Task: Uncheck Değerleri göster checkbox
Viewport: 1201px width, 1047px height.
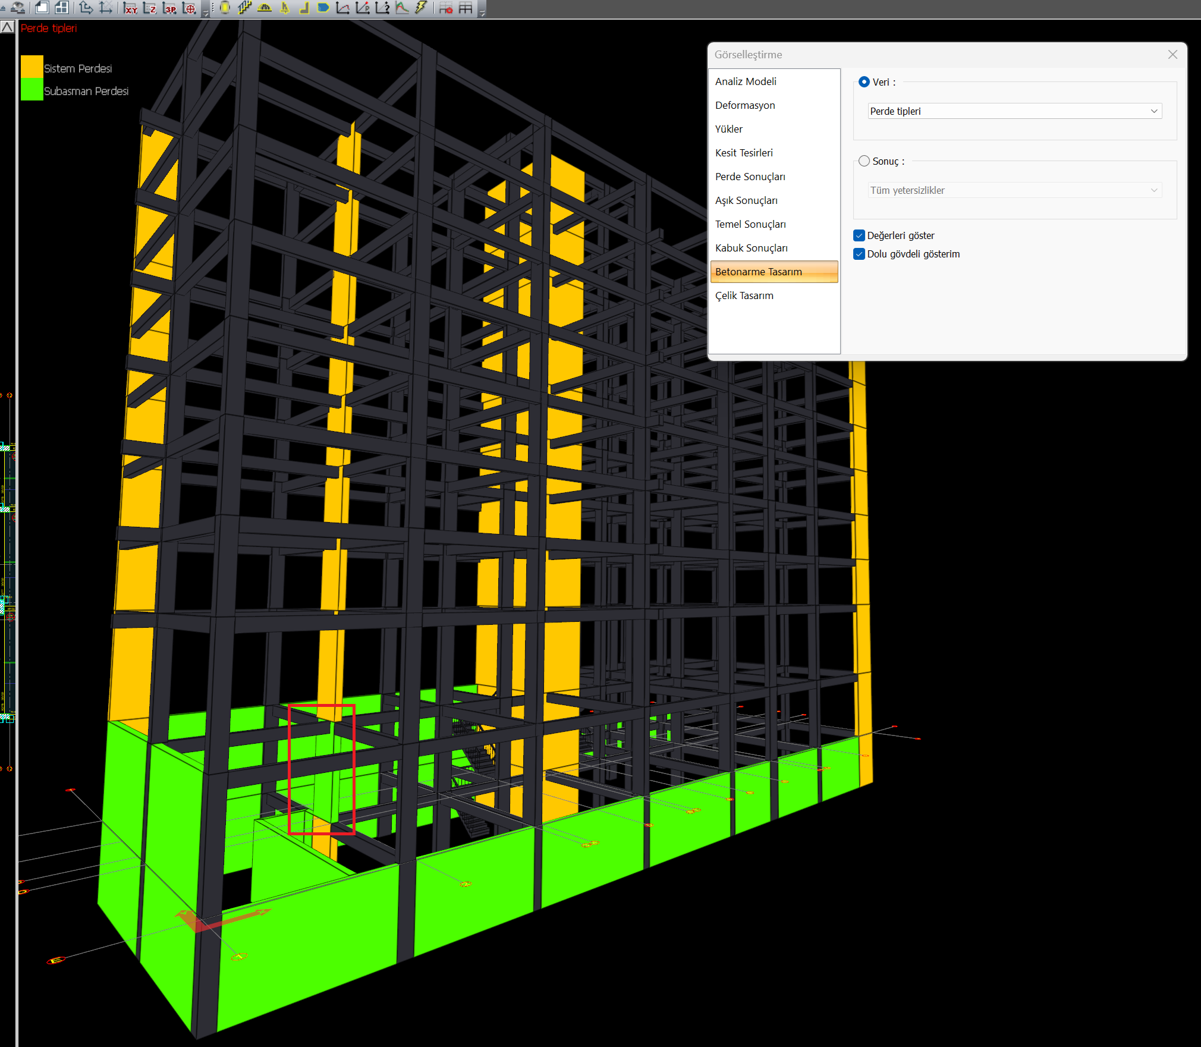Action: click(859, 235)
